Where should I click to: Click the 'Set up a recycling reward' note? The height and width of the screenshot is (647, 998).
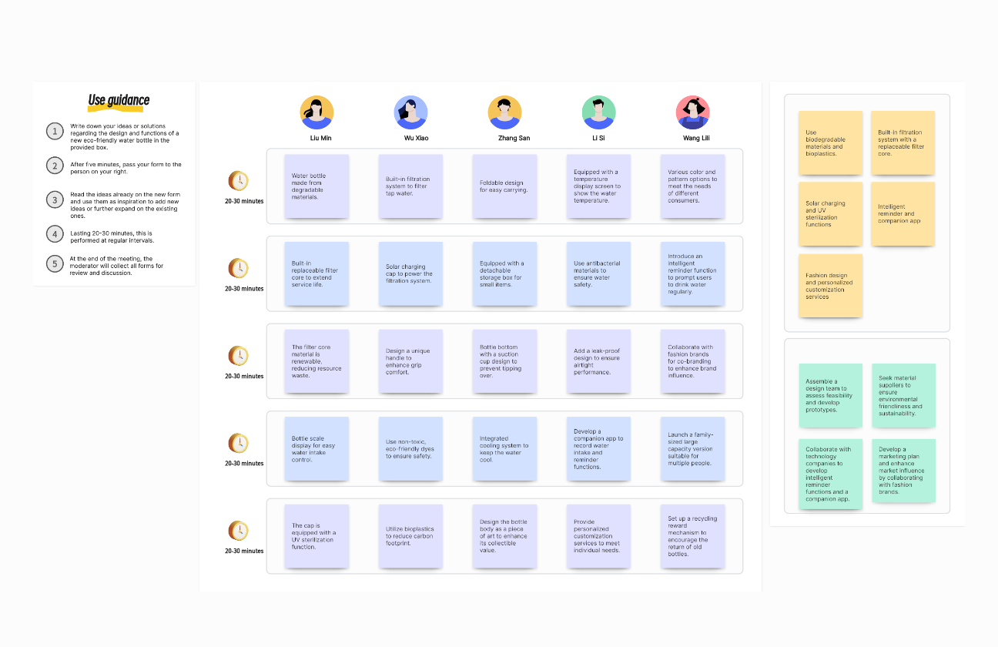pyautogui.click(x=692, y=536)
